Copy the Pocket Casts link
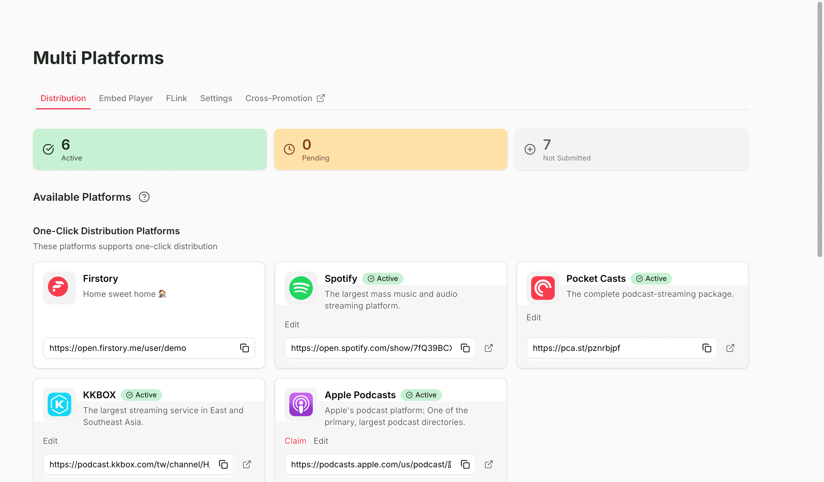824x482 pixels. click(707, 348)
